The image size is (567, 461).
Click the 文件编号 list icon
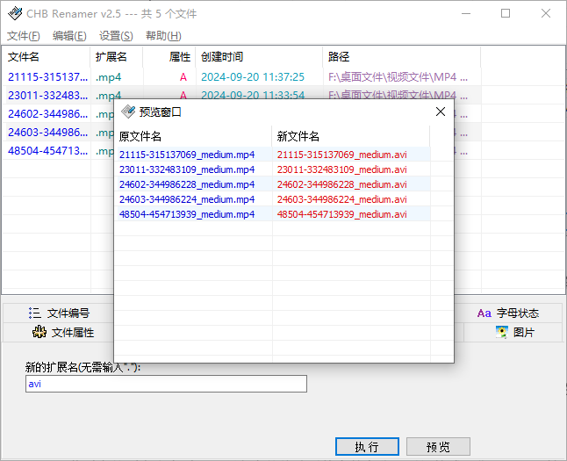35,313
